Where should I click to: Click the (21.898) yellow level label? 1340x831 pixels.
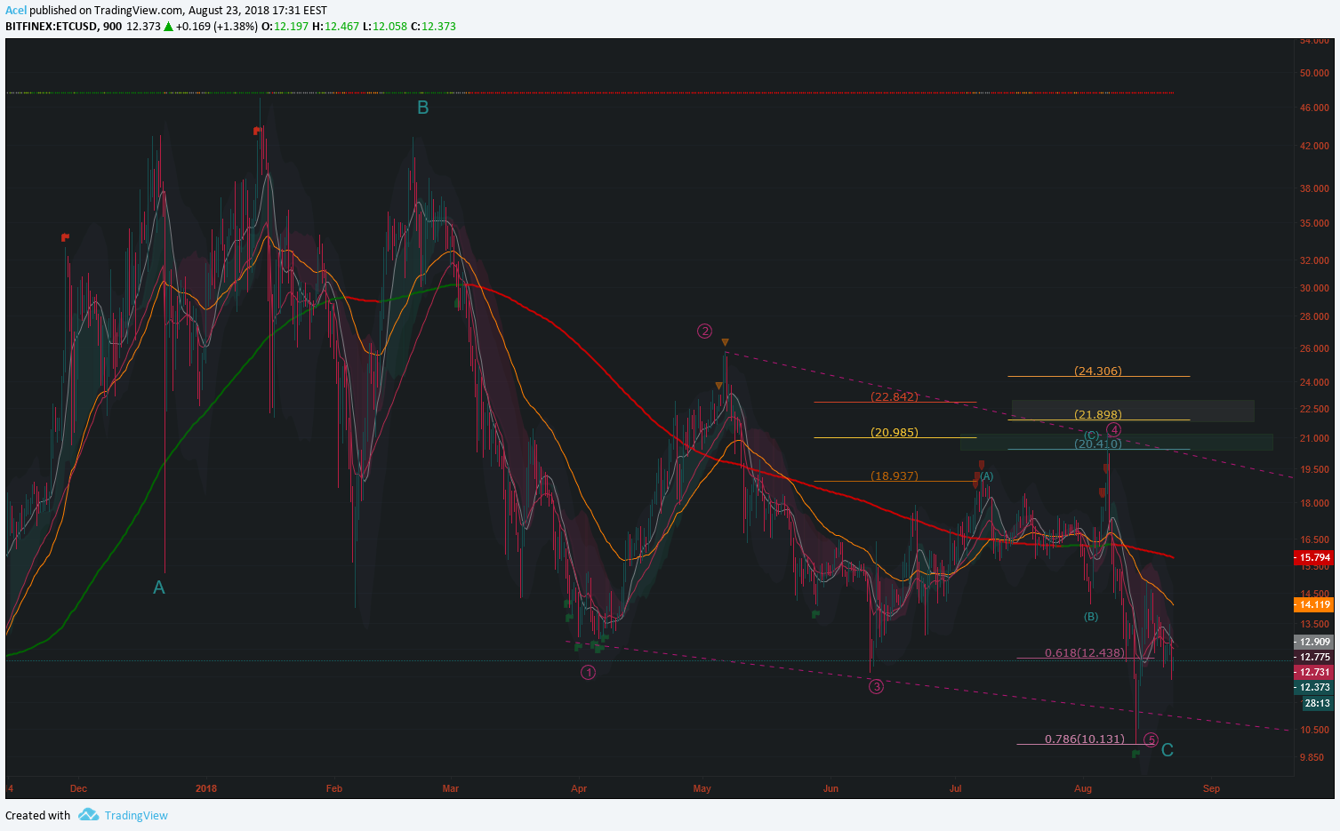tap(1098, 414)
